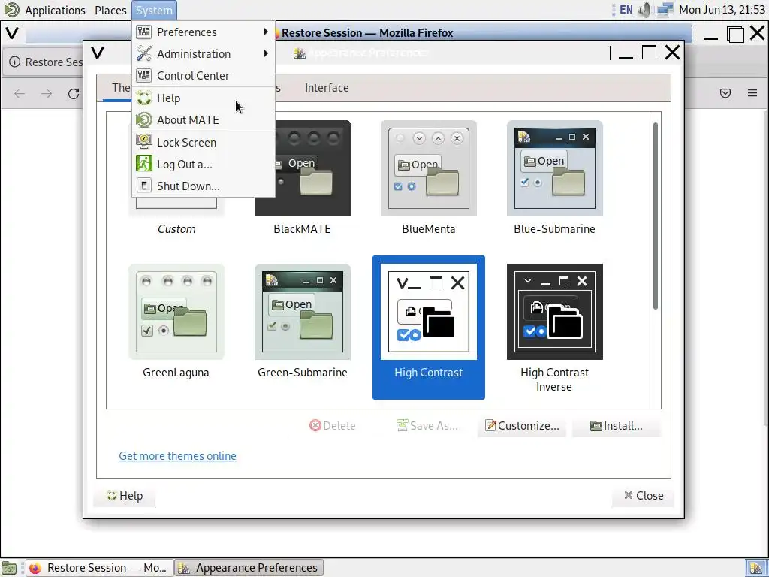Click the Install theme button
769x577 pixels.
pyautogui.click(x=617, y=426)
